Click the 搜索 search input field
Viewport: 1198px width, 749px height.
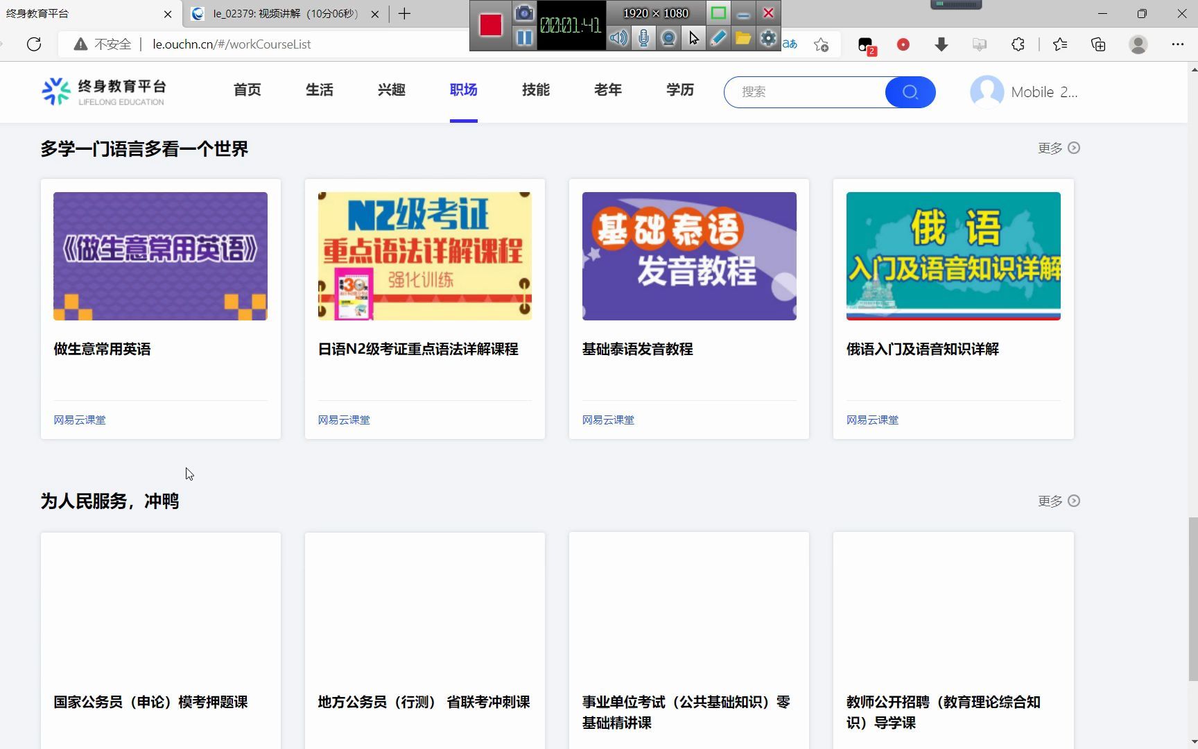point(805,92)
